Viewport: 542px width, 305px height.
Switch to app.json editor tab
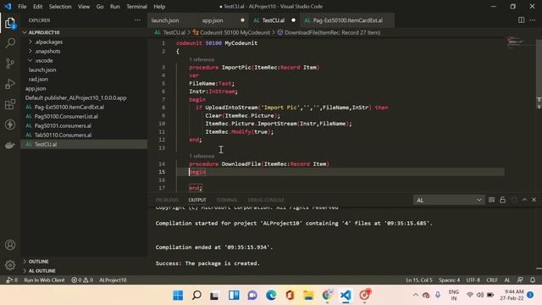(213, 20)
